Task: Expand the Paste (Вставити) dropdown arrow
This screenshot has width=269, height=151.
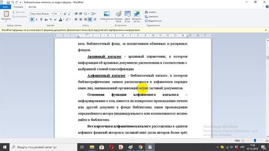Action: pyautogui.click(x=6, y=21)
